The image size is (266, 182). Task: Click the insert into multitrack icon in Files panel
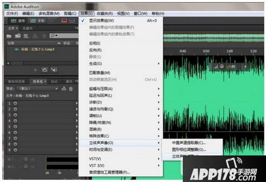tap(35, 36)
